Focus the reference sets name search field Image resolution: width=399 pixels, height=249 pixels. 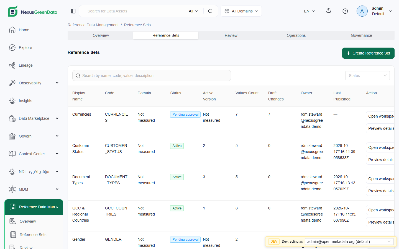pyautogui.click(x=152, y=76)
